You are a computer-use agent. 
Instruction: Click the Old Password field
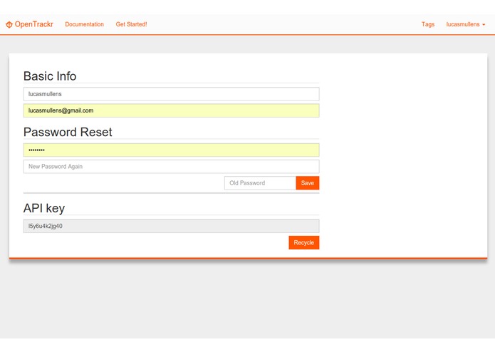(x=260, y=183)
